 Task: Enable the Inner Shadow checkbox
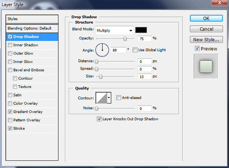(10, 45)
